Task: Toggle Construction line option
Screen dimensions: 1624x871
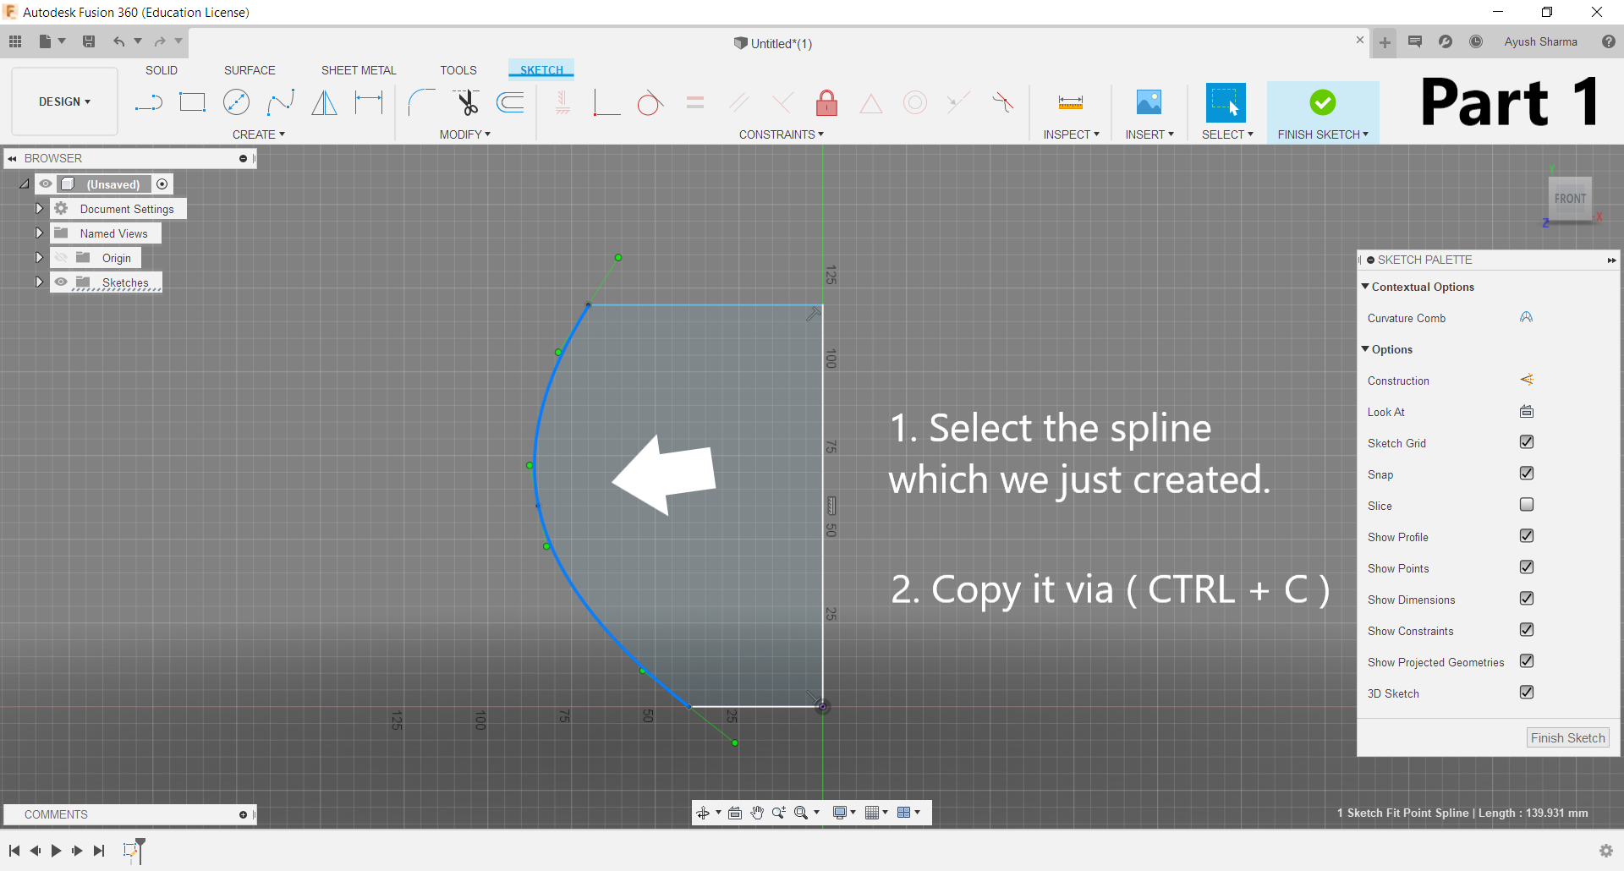Action: pyautogui.click(x=1527, y=381)
